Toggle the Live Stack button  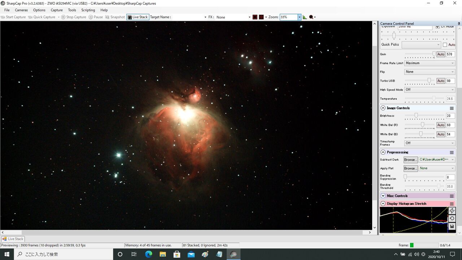(x=138, y=17)
